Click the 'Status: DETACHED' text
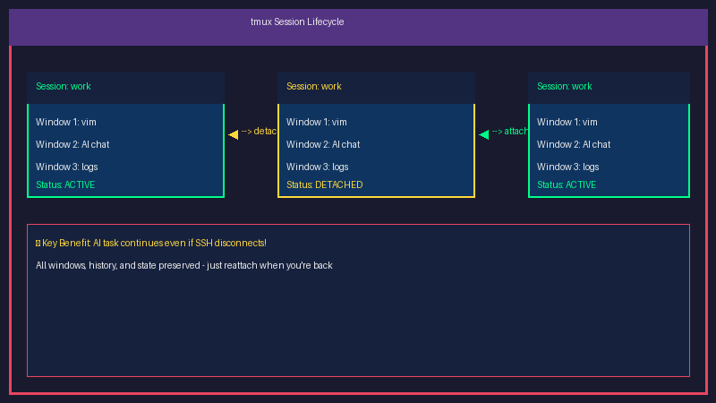This screenshot has height=403, width=716. point(325,184)
